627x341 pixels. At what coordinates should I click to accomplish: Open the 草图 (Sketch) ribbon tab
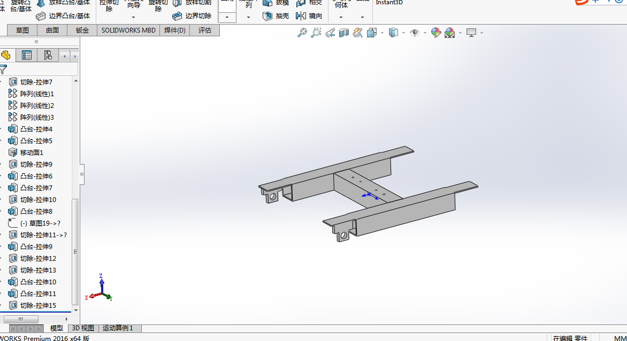pyautogui.click(x=22, y=30)
